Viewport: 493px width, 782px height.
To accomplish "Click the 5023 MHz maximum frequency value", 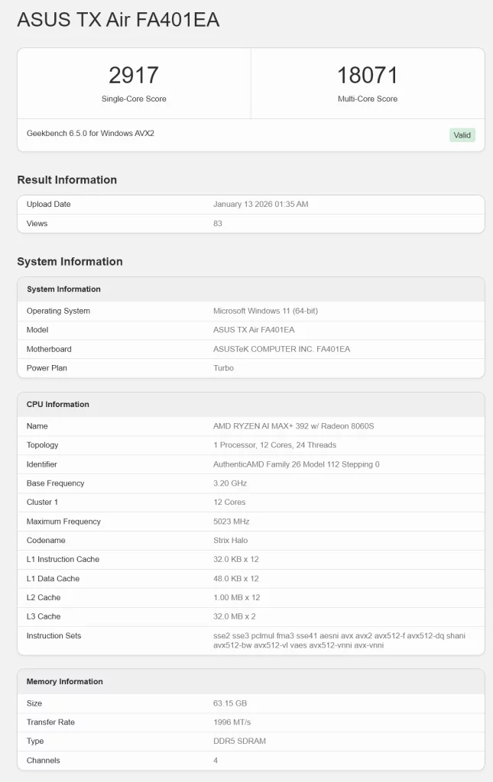I will [231, 522].
